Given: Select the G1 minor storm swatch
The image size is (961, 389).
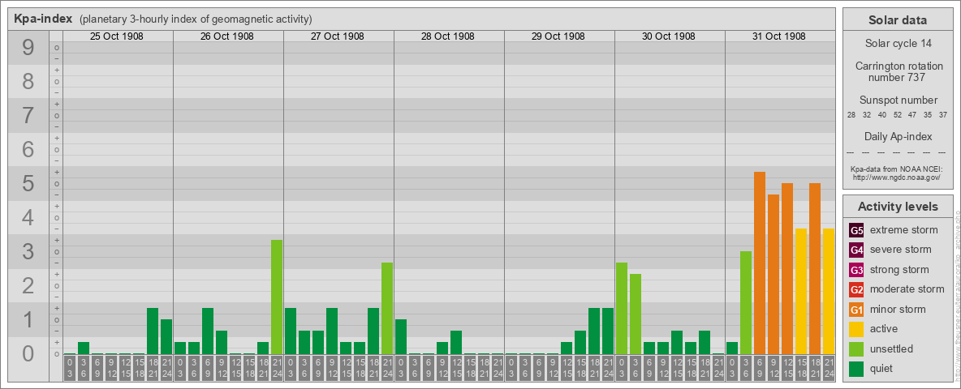Looking at the screenshot, I should point(857,310).
